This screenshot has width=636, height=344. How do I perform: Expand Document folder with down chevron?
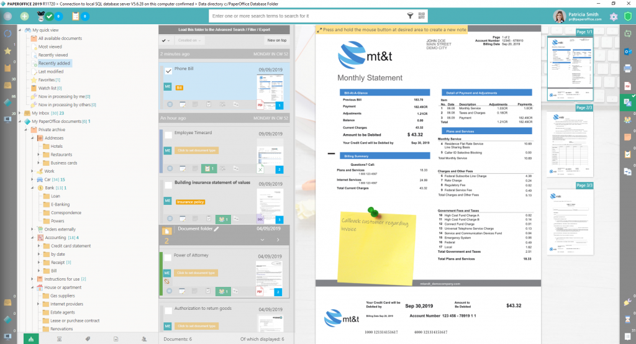263,240
